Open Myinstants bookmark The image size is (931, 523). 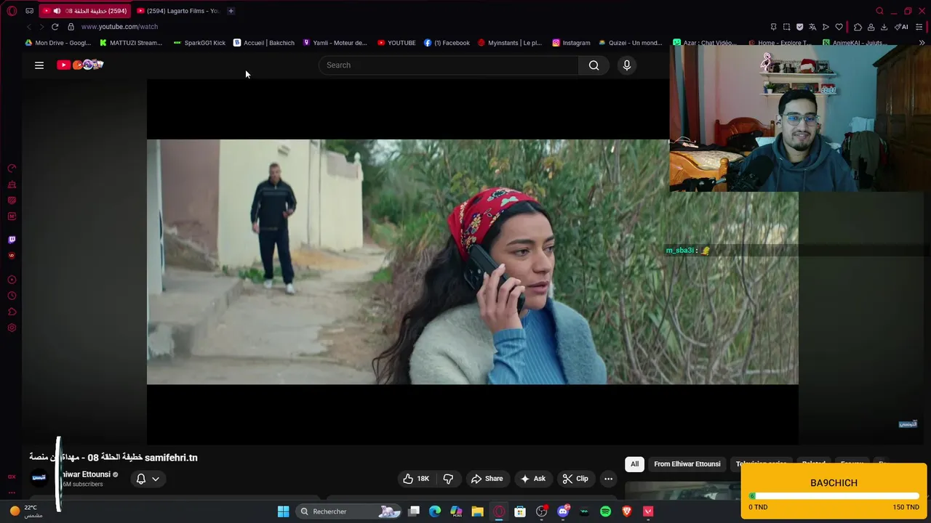pos(510,43)
